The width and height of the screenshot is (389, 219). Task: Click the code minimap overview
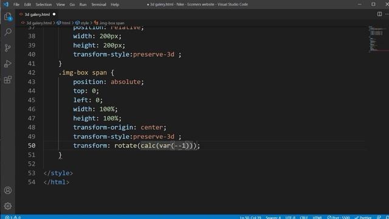(377, 39)
